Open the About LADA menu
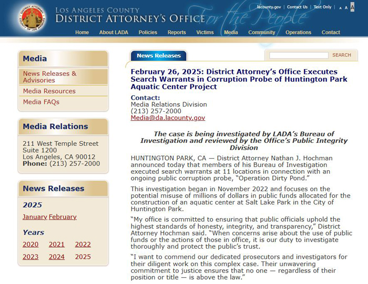The image size is (368, 284). 114,33
